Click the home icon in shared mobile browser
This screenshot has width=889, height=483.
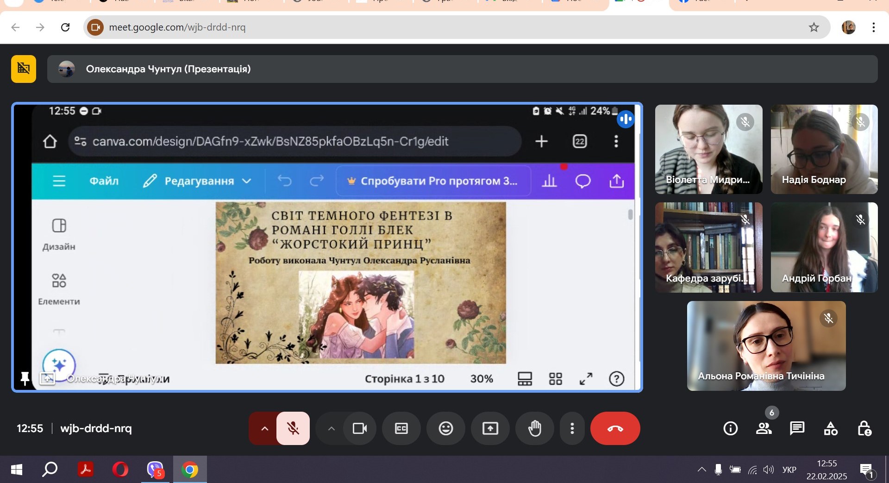tap(50, 141)
